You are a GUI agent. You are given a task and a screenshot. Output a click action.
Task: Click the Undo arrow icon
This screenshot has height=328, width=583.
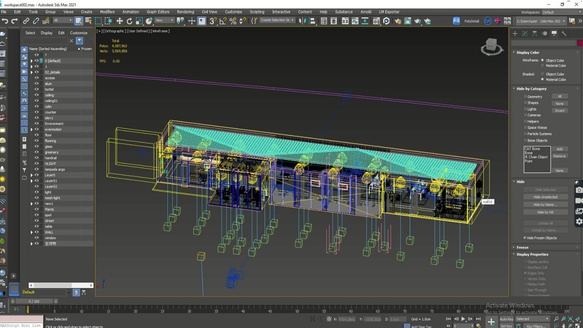5,21
